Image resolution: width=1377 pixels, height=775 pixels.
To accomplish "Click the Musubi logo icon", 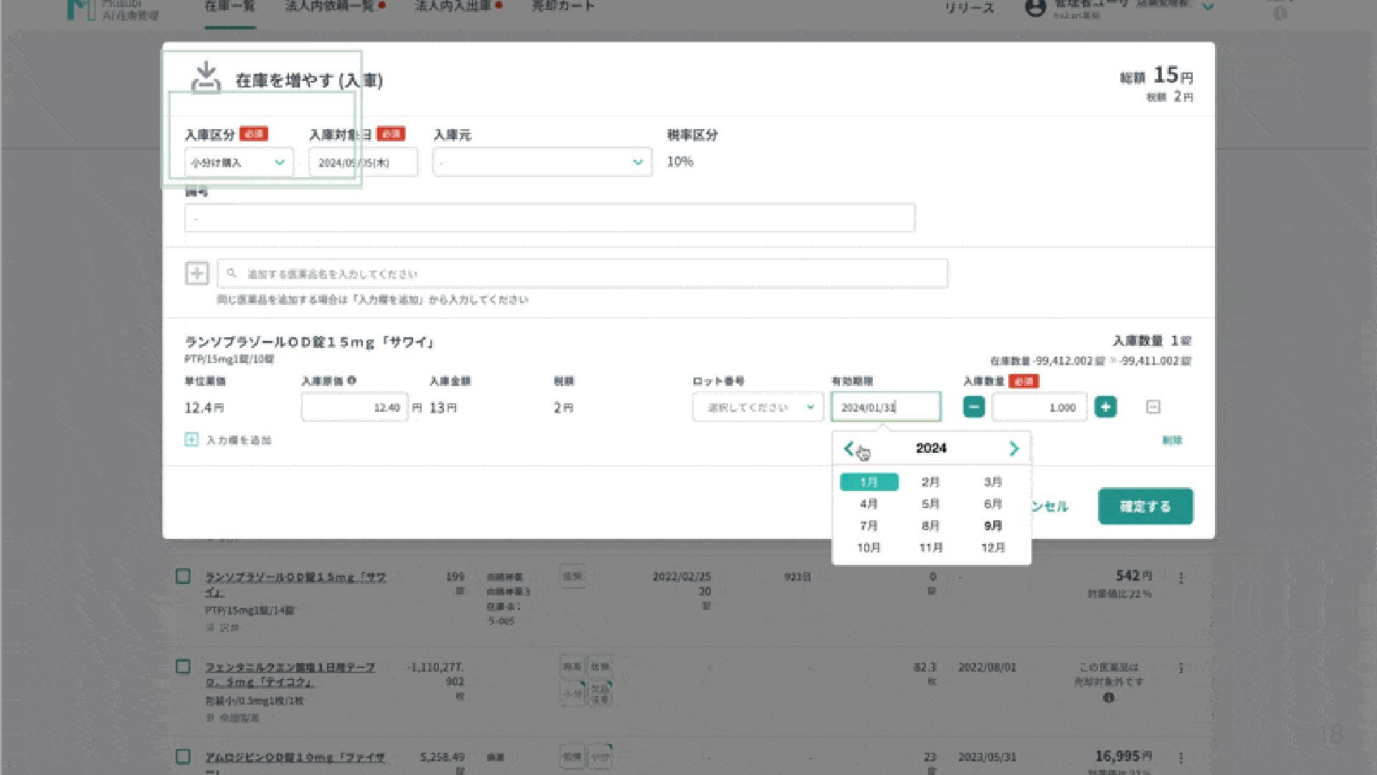I will [81, 9].
